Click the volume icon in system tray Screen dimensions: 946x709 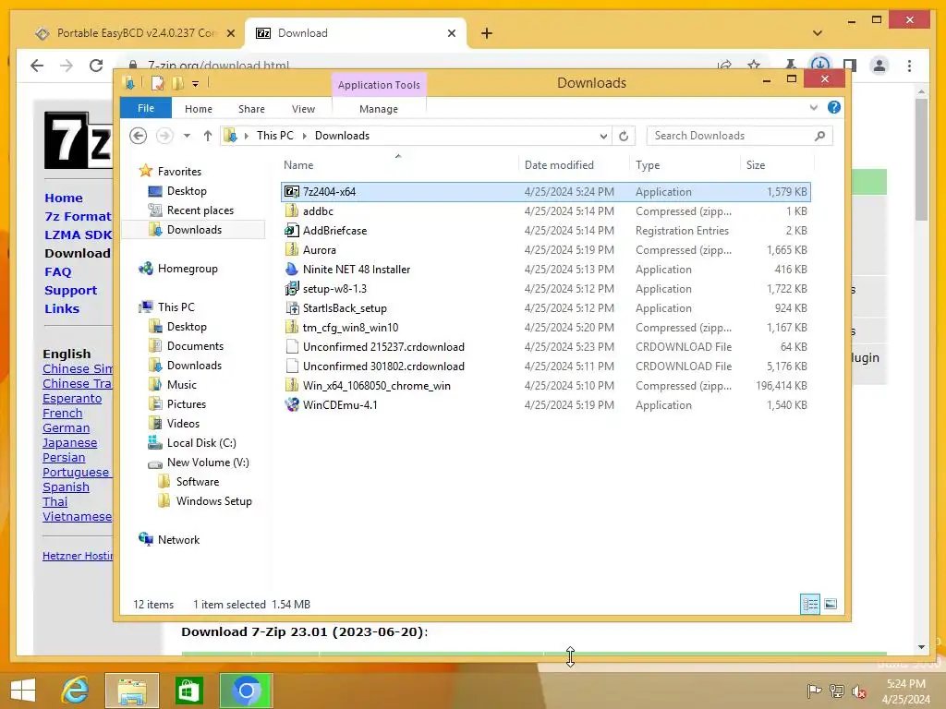click(858, 691)
